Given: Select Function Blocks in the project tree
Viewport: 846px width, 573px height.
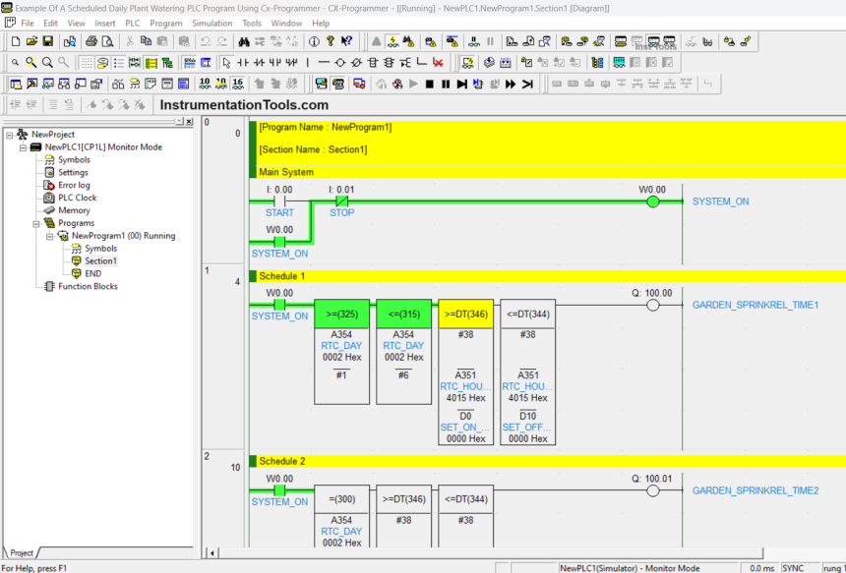Looking at the screenshot, I should pos(88,286).
